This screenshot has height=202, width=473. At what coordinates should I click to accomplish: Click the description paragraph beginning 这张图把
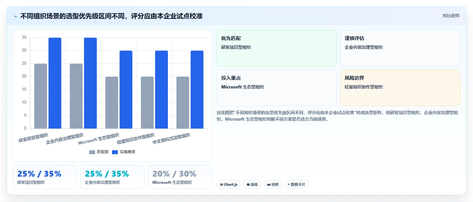click(337, 116)
